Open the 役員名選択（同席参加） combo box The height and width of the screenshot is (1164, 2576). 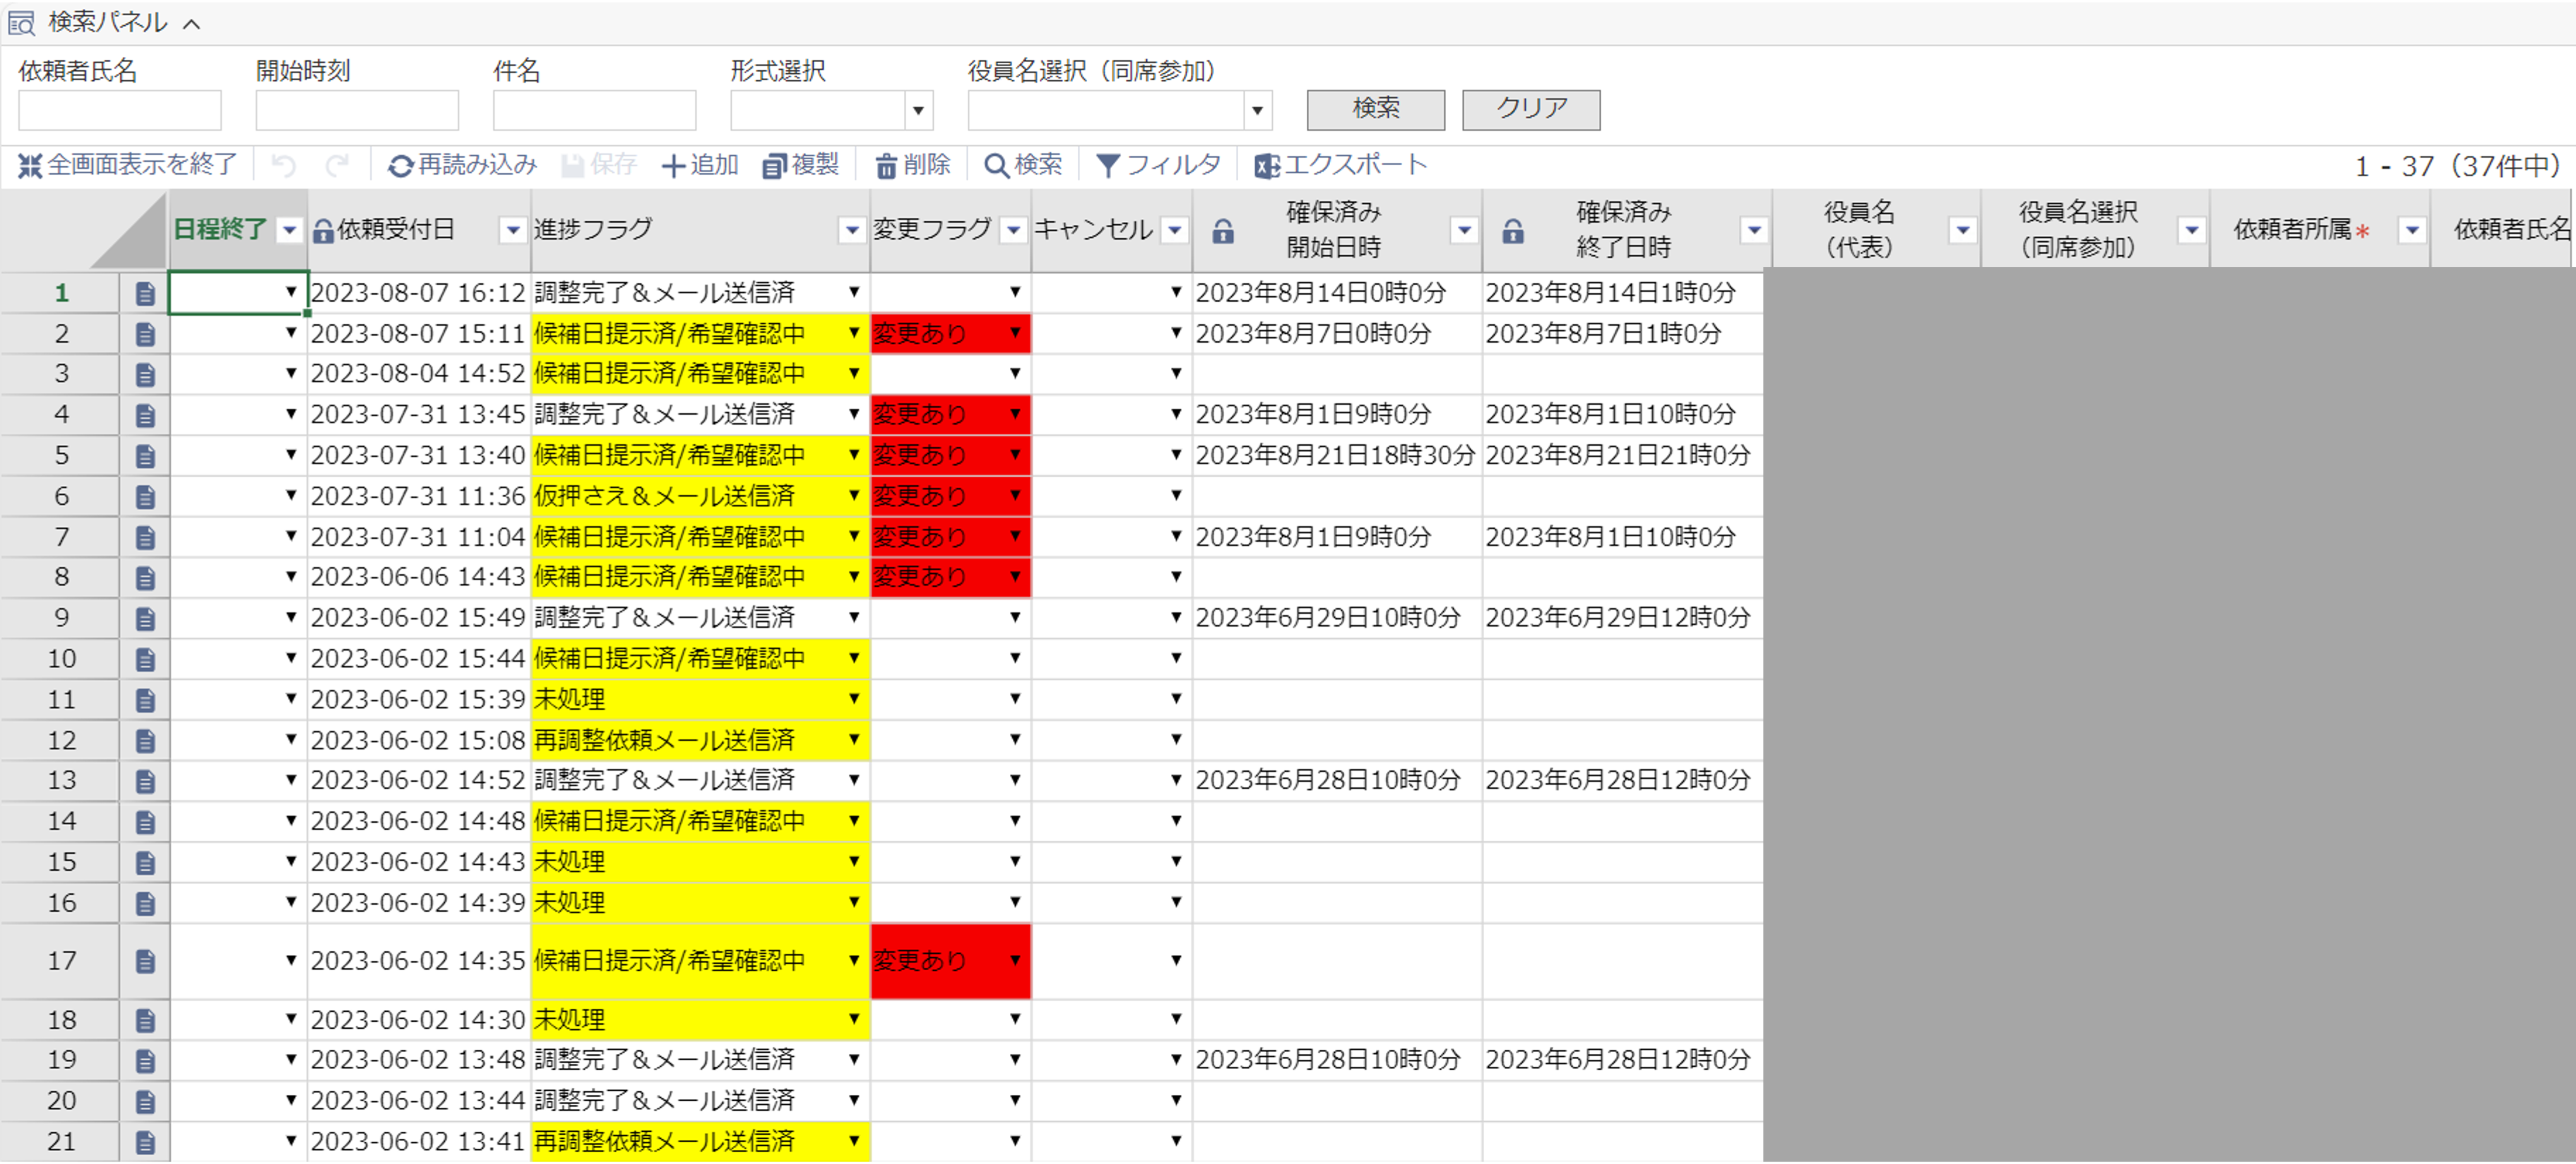click(1257, 111)
